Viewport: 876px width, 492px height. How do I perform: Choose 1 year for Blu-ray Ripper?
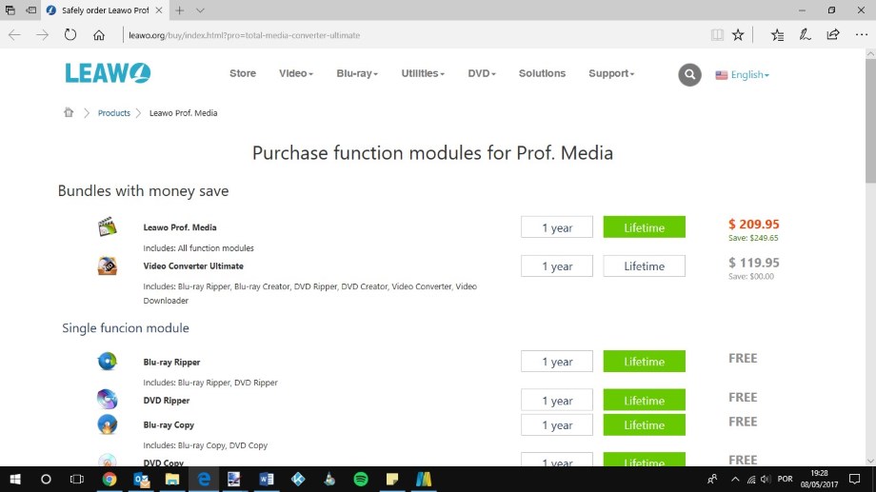point(557,362)
